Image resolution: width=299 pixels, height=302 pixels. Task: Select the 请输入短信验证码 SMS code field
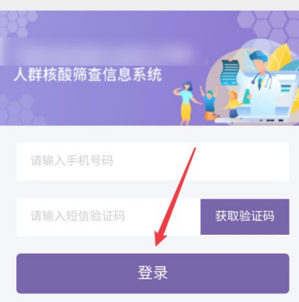pyautogui.click(x=108, y=217)
